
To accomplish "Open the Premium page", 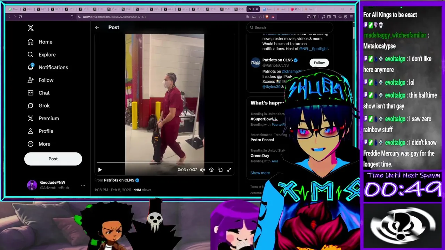I will coord(43,118).
